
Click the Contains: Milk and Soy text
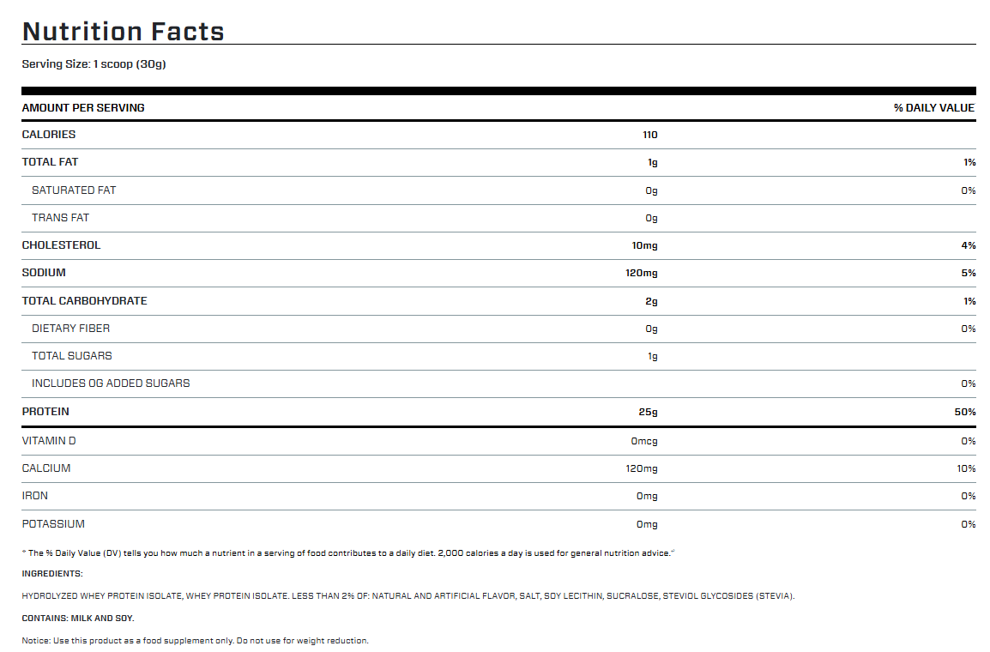tap(78, 618)
